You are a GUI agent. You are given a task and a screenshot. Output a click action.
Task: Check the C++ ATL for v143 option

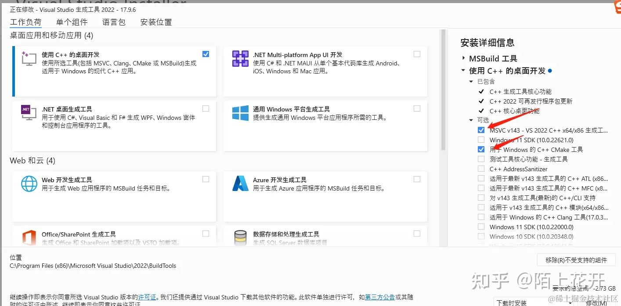[x=481, y=178]
